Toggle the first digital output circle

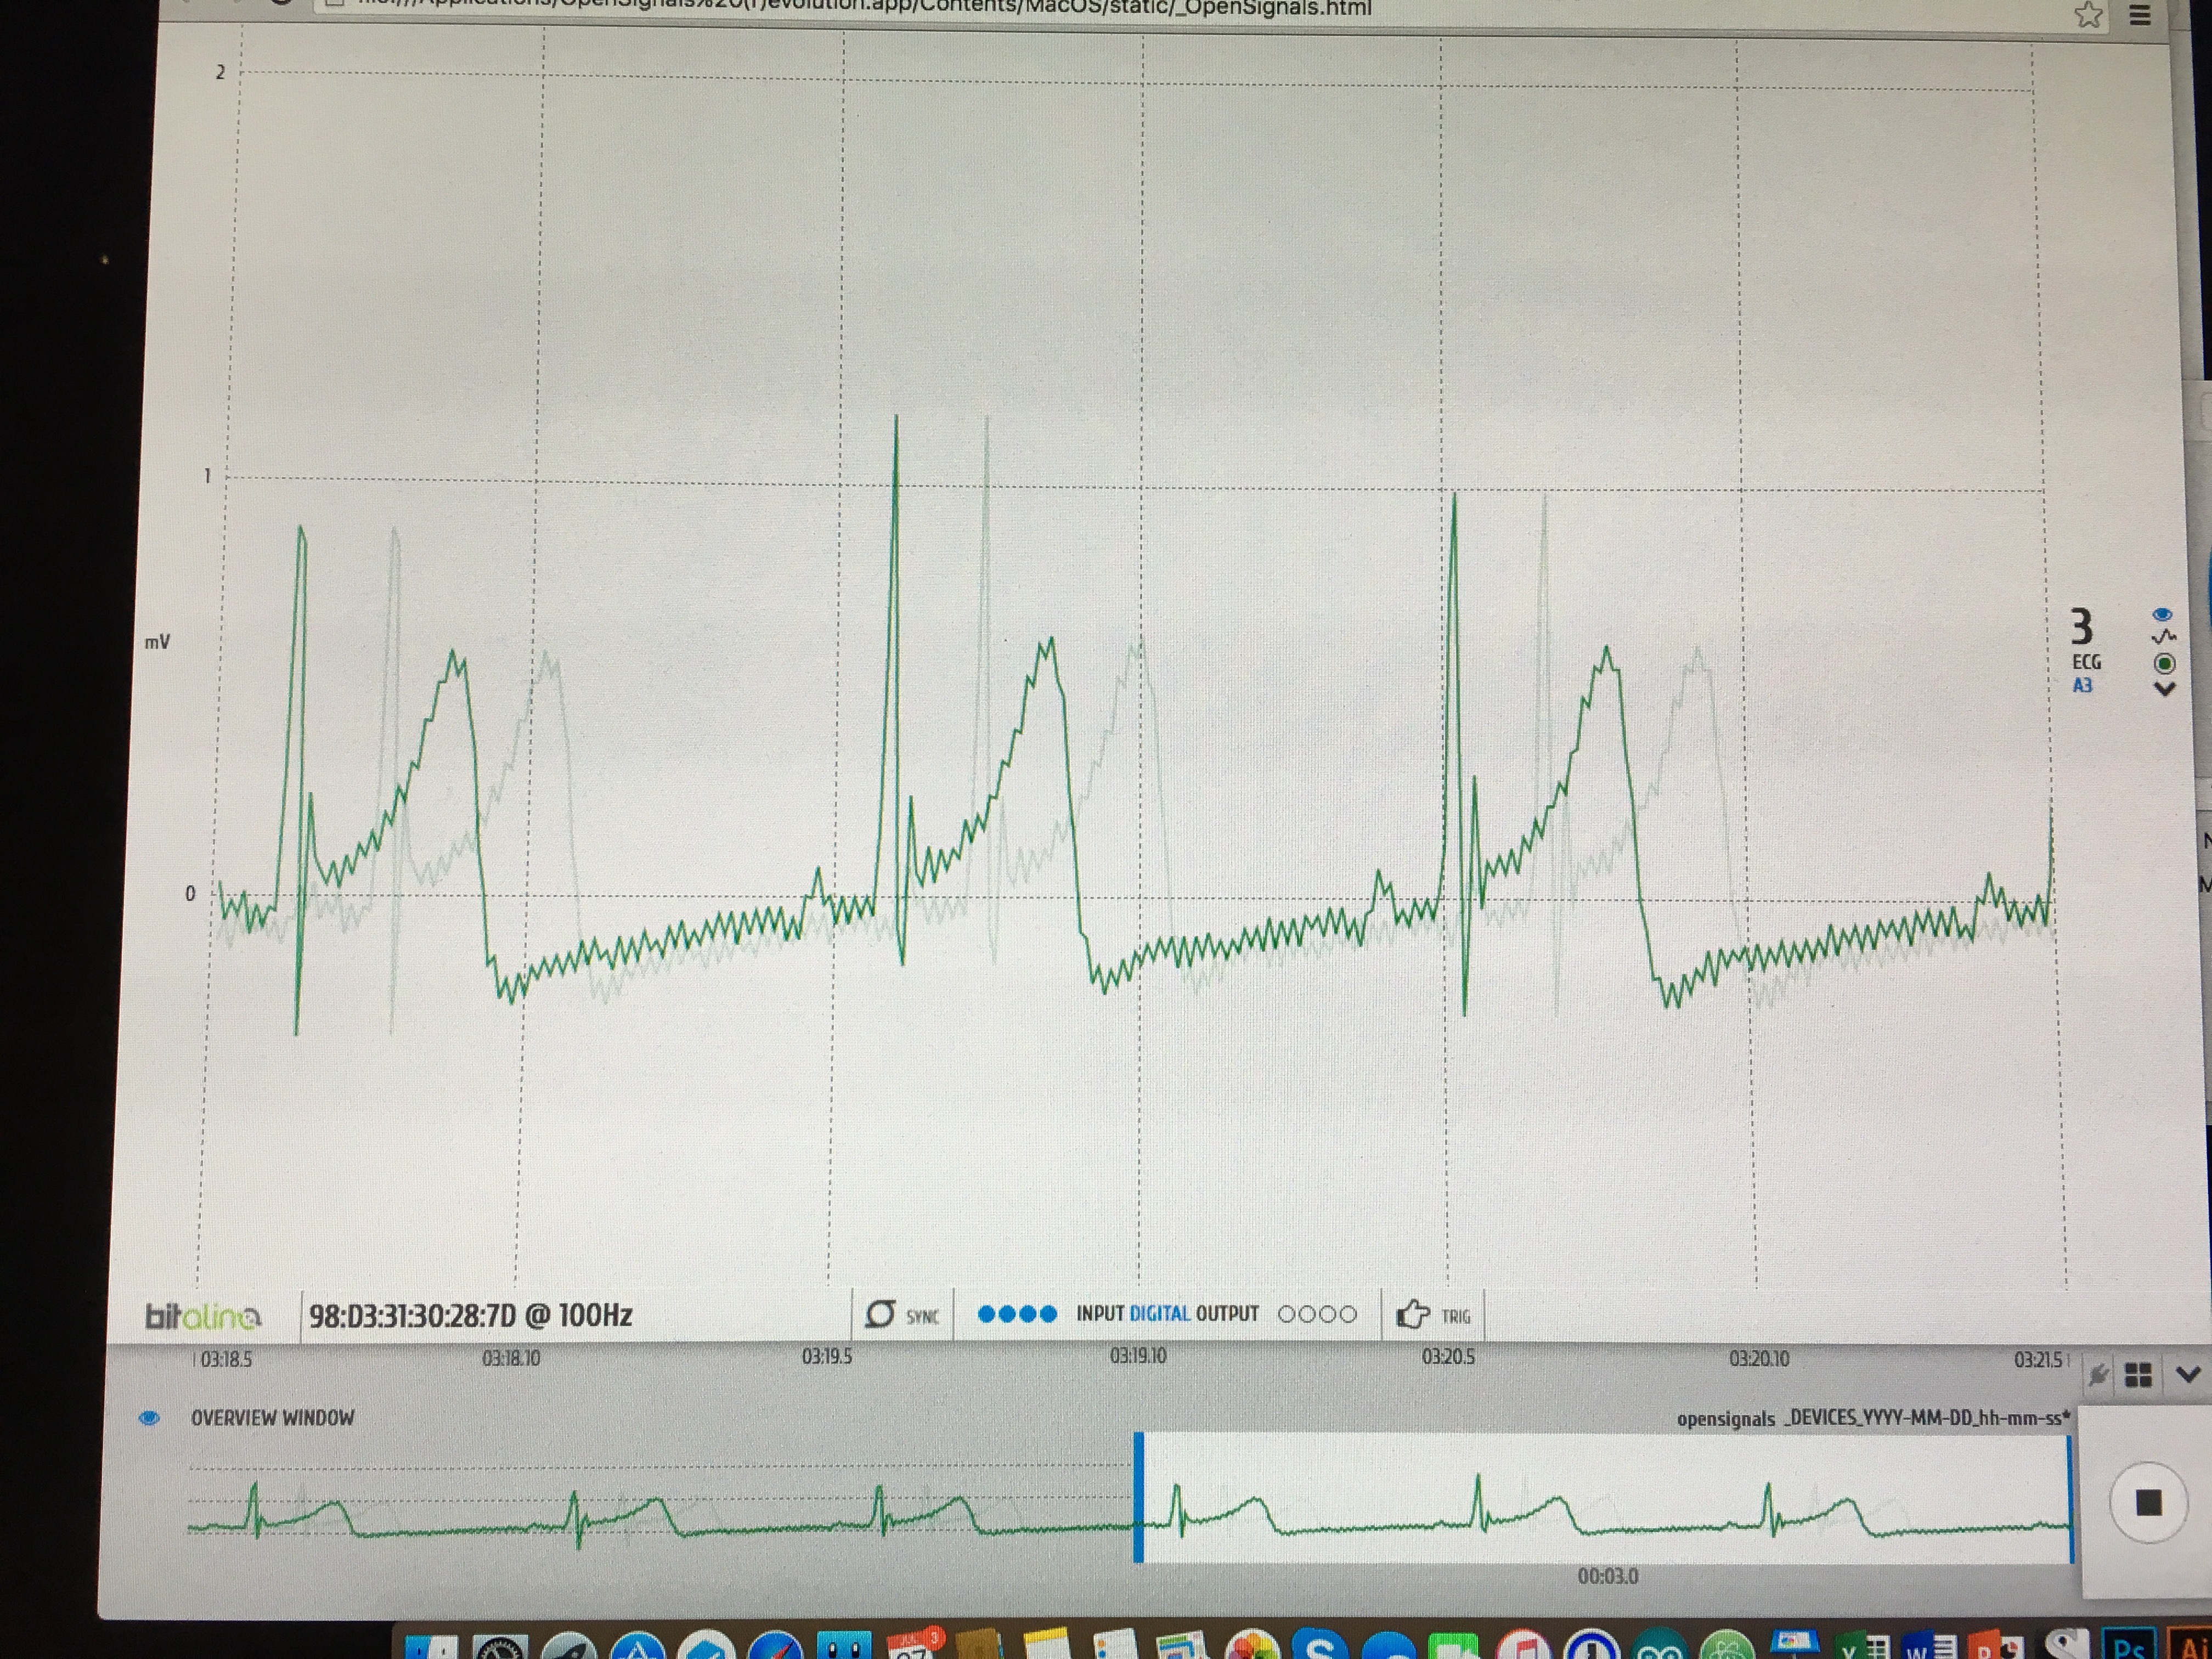coord(1287,1314)
